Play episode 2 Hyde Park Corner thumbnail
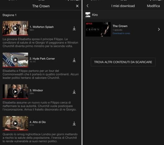The width and height of the screenshot is (164, 145). click(15, 60)
